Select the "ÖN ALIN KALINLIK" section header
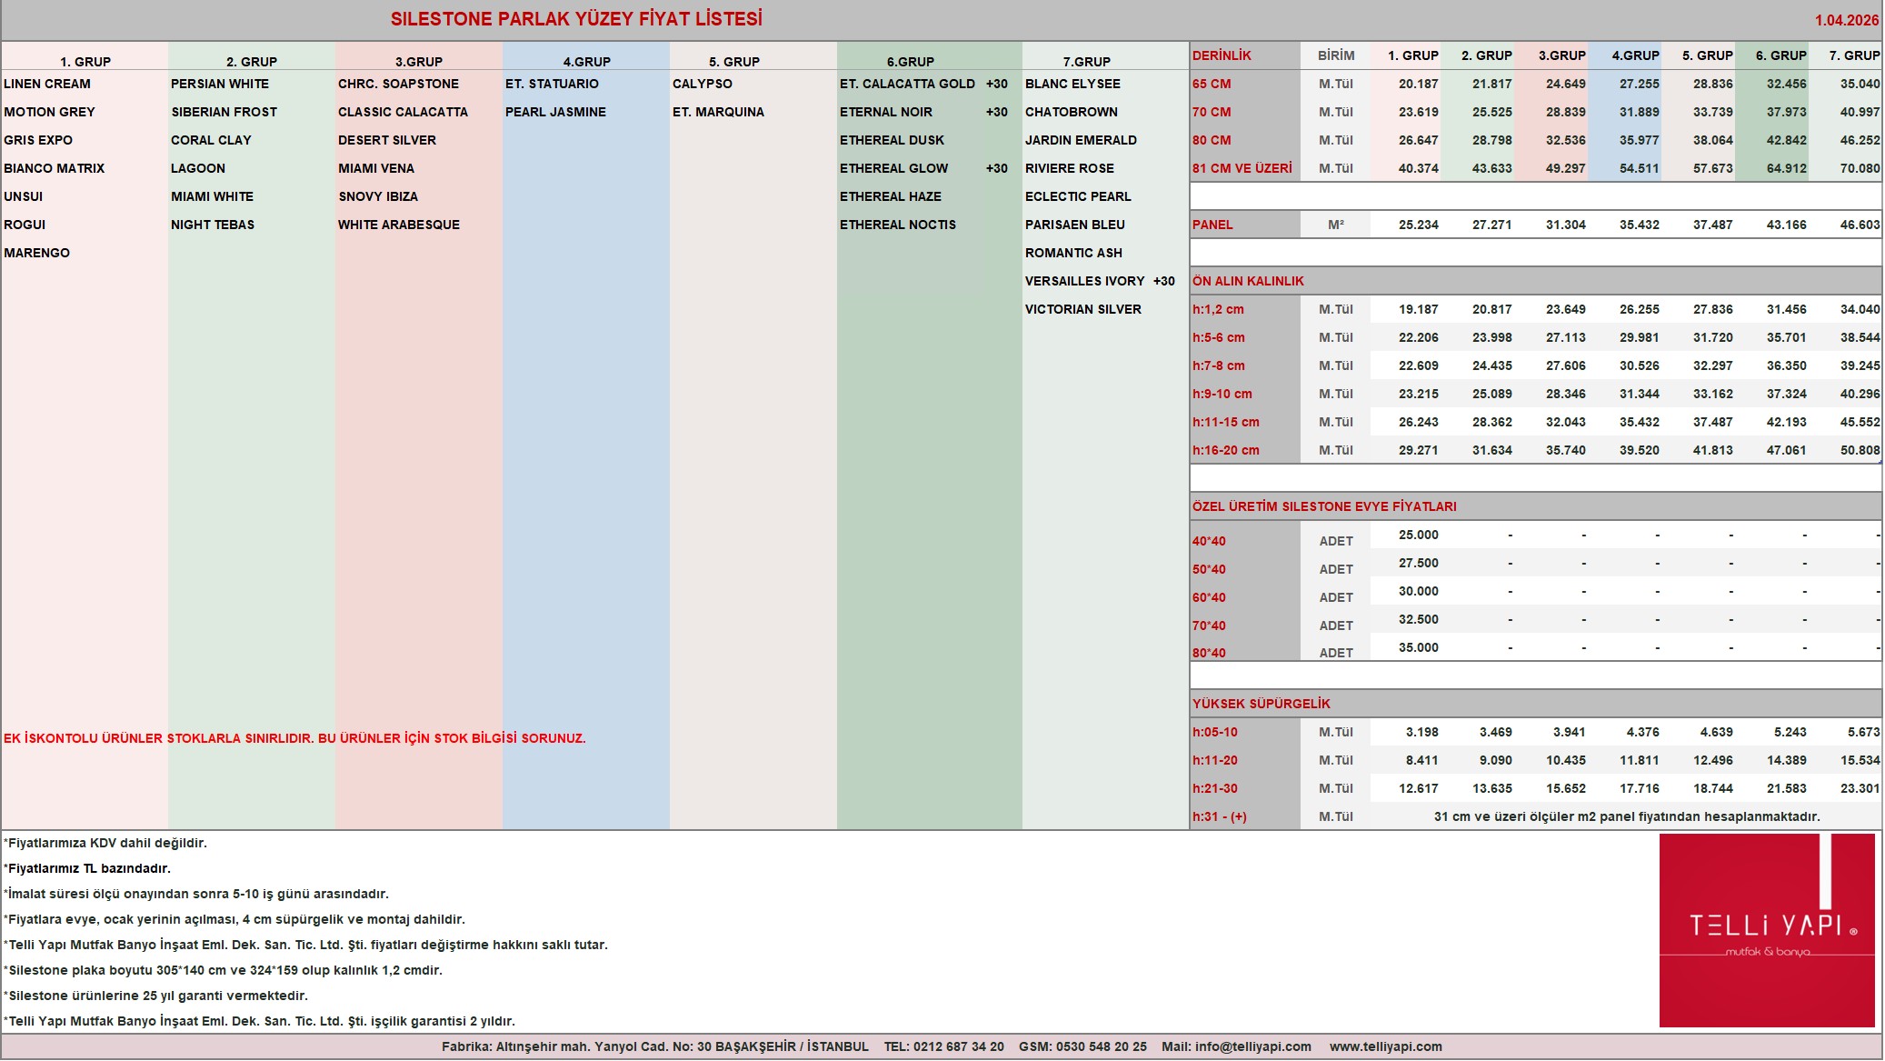1885x1061 pixels. [x=1248, y=281]
